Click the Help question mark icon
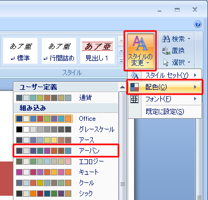This screenshot has height=200, width=208. (198, 24)
